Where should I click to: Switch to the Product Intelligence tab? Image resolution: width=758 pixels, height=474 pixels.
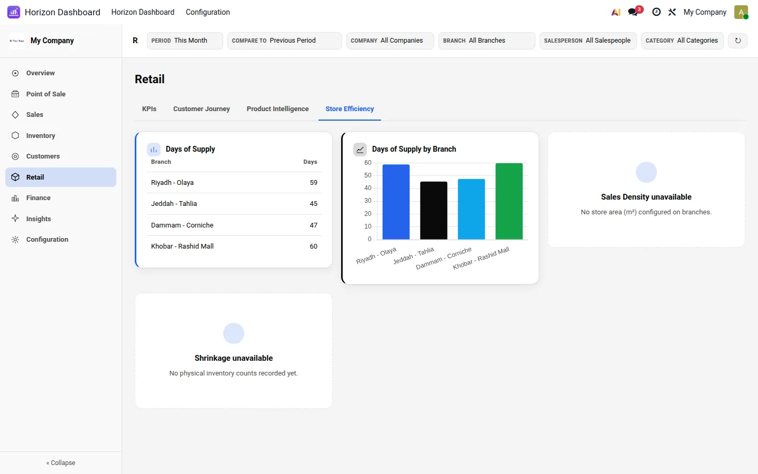(x=277, y=109)
